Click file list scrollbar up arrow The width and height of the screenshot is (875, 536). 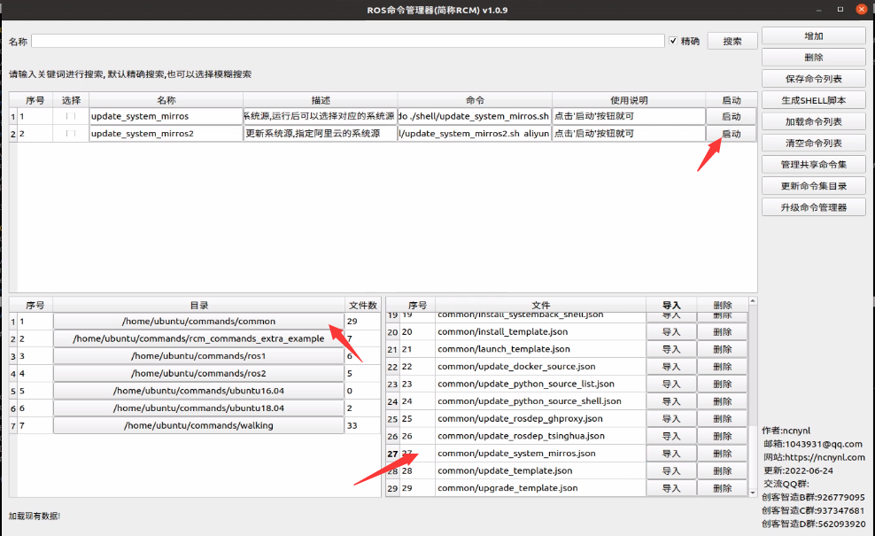[753, 301]
